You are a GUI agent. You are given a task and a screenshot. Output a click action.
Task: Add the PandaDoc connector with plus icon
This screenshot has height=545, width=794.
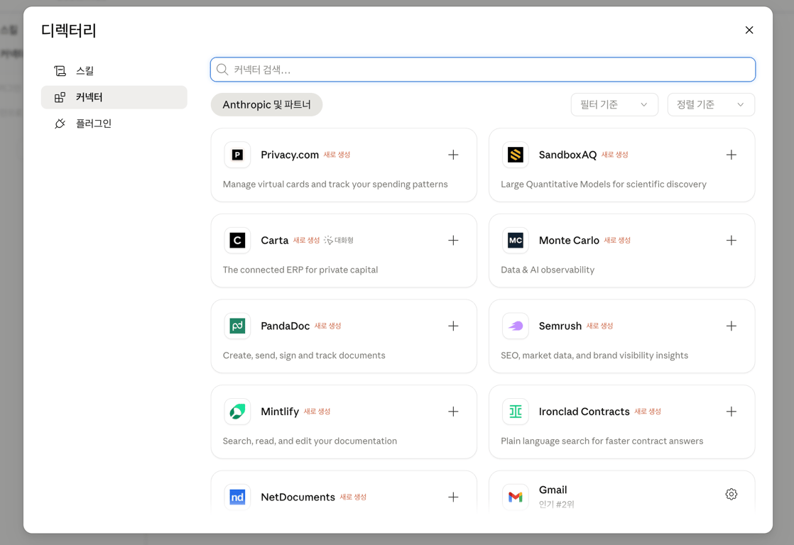(x=453, y=326)
